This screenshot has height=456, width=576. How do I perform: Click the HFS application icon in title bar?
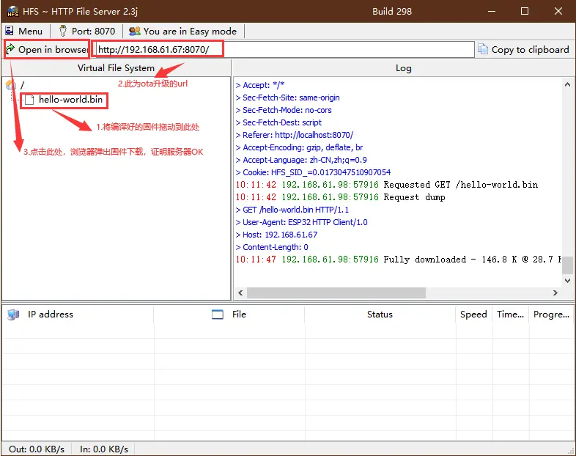13,11
